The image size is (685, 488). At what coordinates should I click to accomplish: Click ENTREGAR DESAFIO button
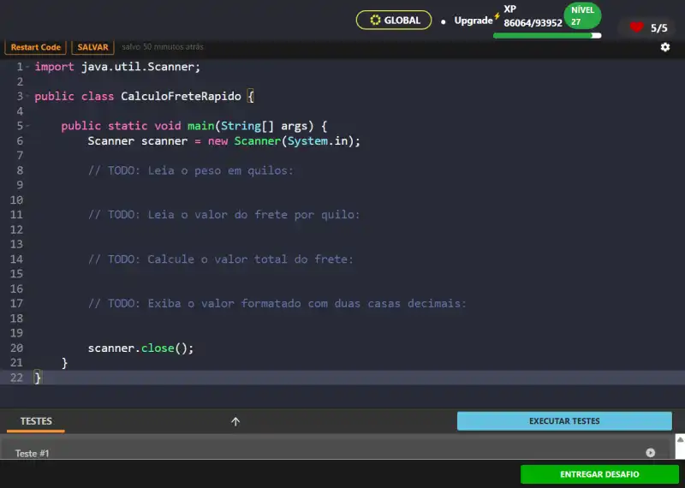coord(599,474)
